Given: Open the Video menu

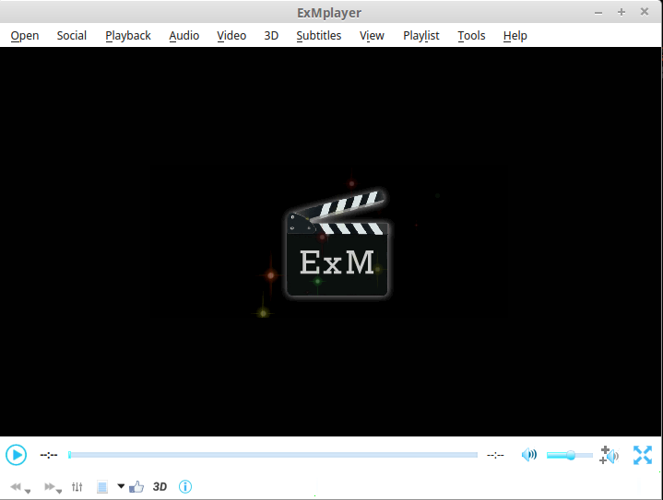Looking at the screenshot, I should coord(231,36).
